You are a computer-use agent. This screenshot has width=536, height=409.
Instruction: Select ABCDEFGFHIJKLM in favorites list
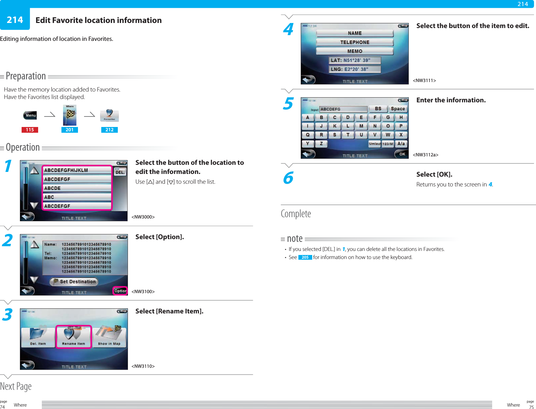pyautogui.click(x=77, y=170)
